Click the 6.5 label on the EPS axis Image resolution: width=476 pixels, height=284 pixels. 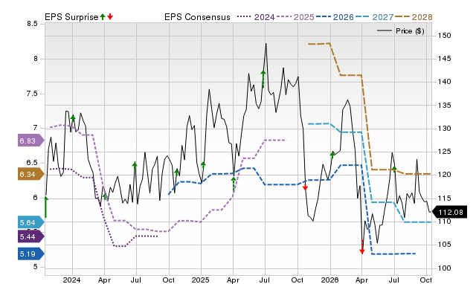[x=32, y=163]
